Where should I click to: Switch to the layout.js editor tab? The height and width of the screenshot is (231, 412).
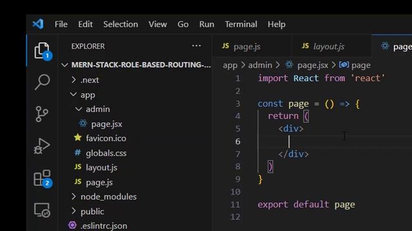[x=332, y=46]
